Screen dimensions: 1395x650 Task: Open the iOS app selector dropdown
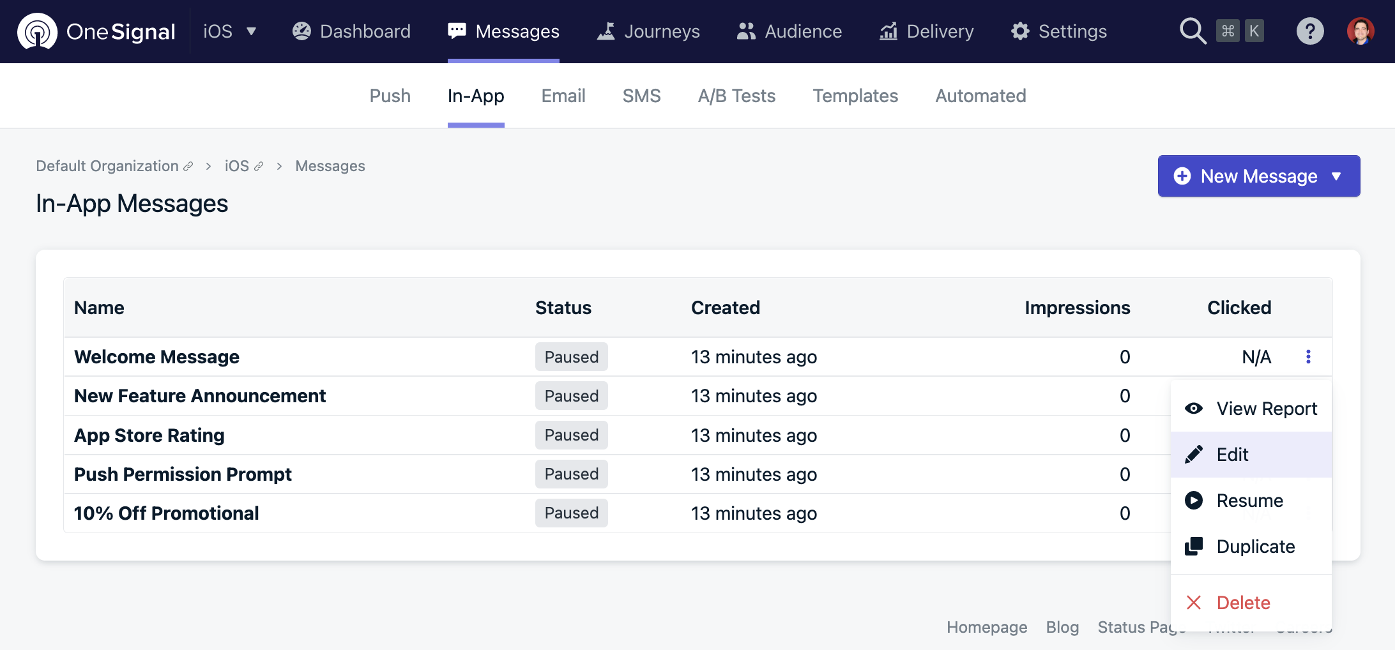point(230,31)
